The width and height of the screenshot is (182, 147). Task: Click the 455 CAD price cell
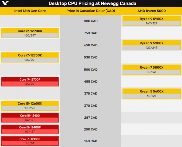click(90, 82)
